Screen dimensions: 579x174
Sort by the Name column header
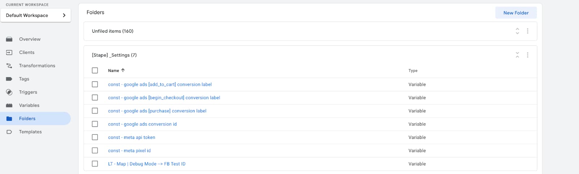[114, 71]
